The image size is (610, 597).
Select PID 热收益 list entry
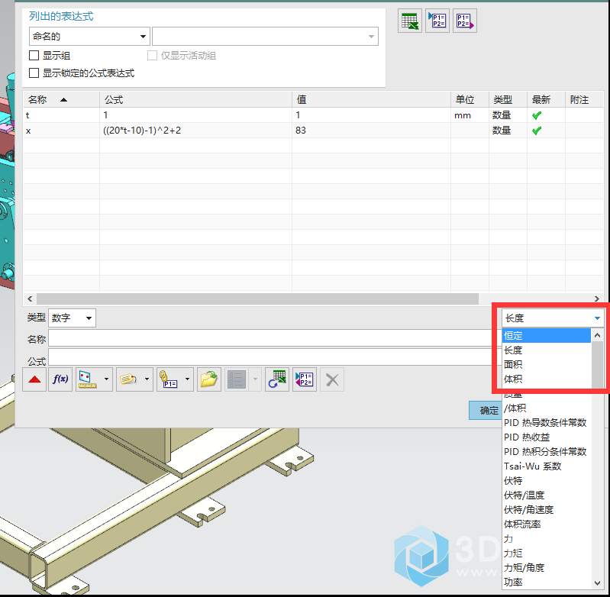547,437
